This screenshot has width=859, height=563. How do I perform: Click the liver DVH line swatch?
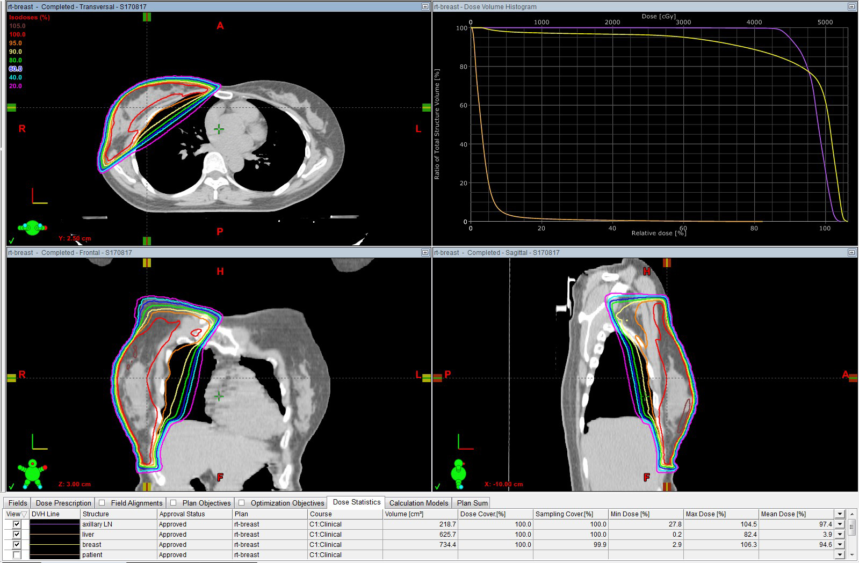point(55,535)
